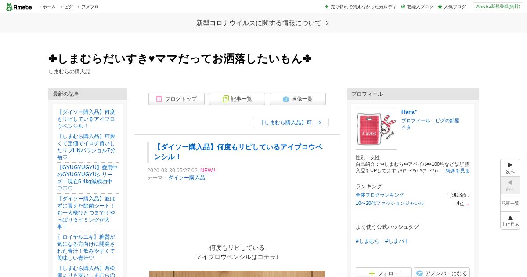Click the star icon beside 人気ブログ

440,7
